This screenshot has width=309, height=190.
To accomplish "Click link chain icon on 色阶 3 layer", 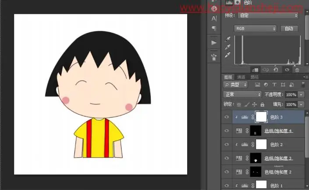I will coord(252,117).
